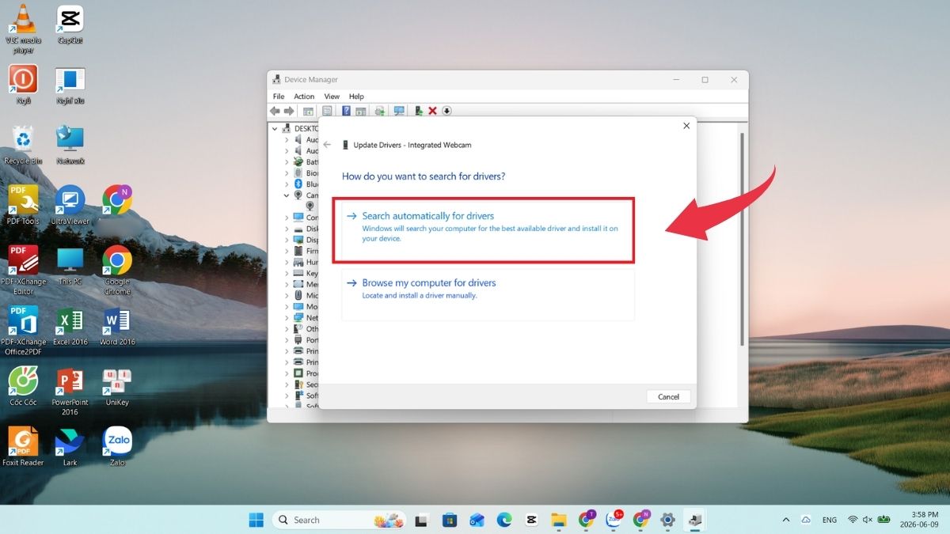Collapse the Cameras node chevron

pyautogui.click(x=287, y=195)
